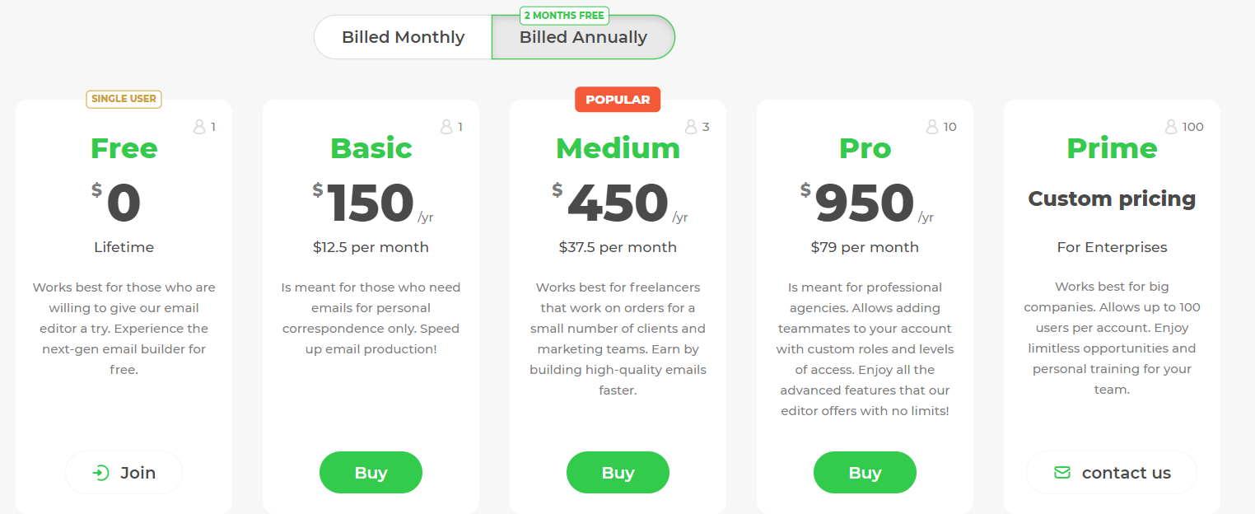
Task: Purchase the Pro plan with Buy
Action: point(865,473)
